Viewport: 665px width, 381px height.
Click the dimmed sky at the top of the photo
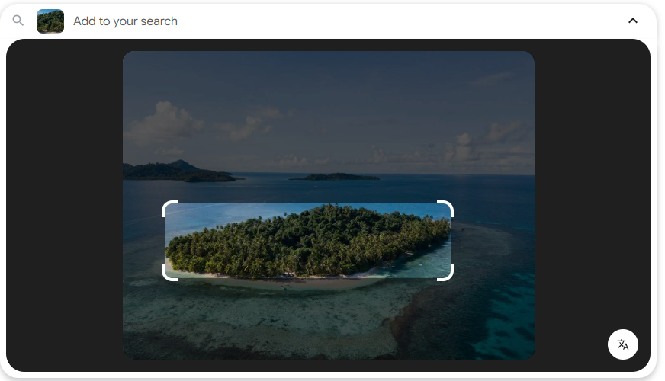[x=328, y=76]
